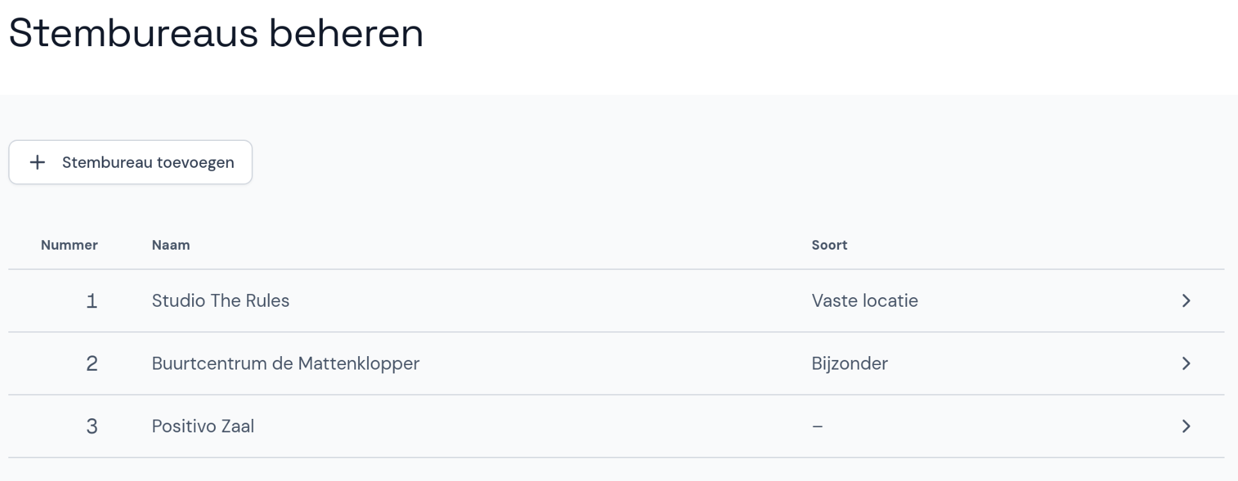The height and width of the screenshot is (481, 1238).
Task: Click the Stembureau toevoegen button
Action: [x=130, y=162]
